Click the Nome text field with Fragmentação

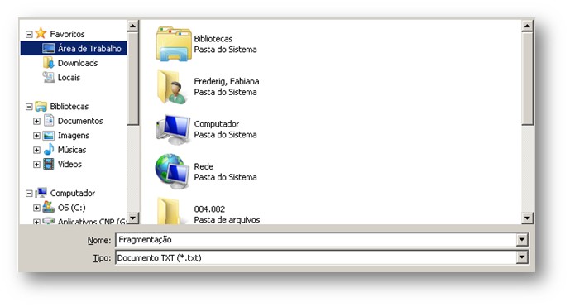315,240
